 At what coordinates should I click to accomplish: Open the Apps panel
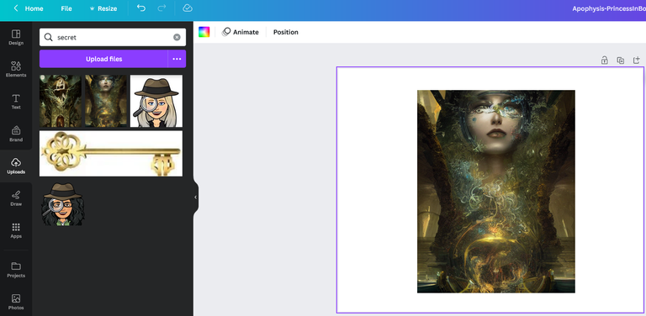coord(16,230)
